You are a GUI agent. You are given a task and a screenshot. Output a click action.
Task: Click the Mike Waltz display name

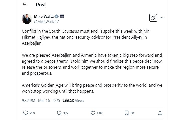click(44, 17)
